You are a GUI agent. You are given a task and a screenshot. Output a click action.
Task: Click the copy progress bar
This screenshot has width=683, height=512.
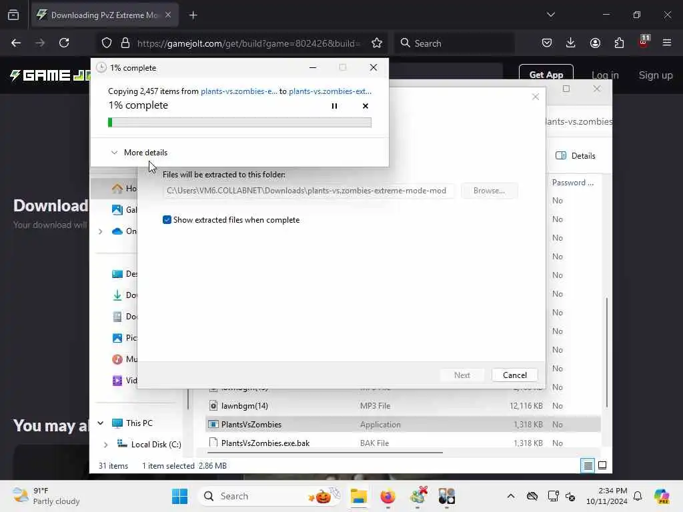[239, 123]
